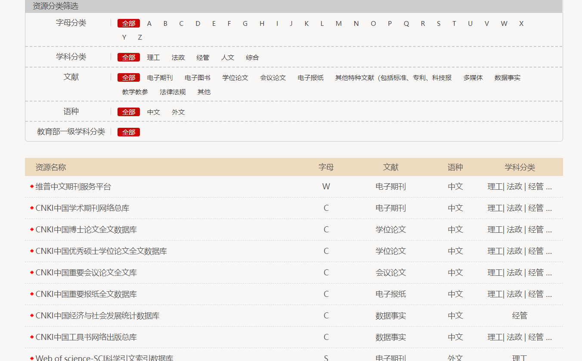Select 全部 in the 语种 row
Viewport: 582px width, 361px height.
tap(129, 112)
